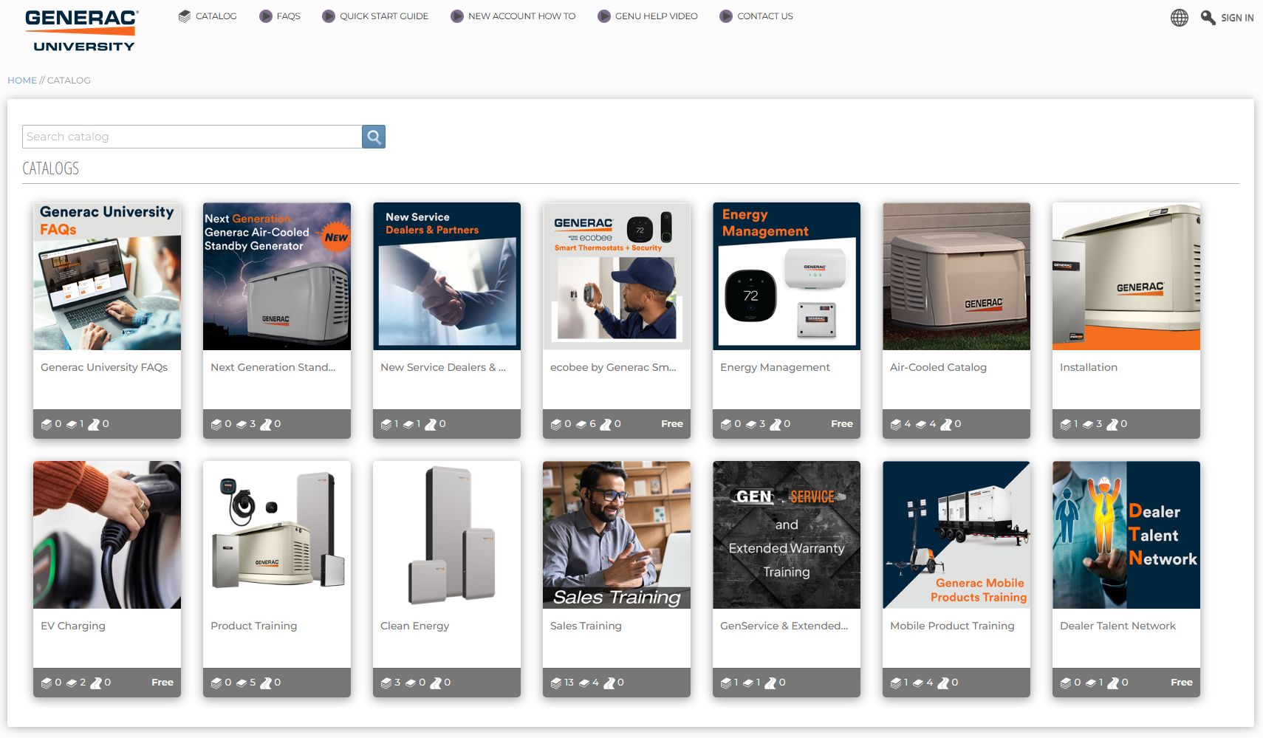The image size is (1263, 738).
Task: Open the Catalog menu item
Action: [216, 16]
